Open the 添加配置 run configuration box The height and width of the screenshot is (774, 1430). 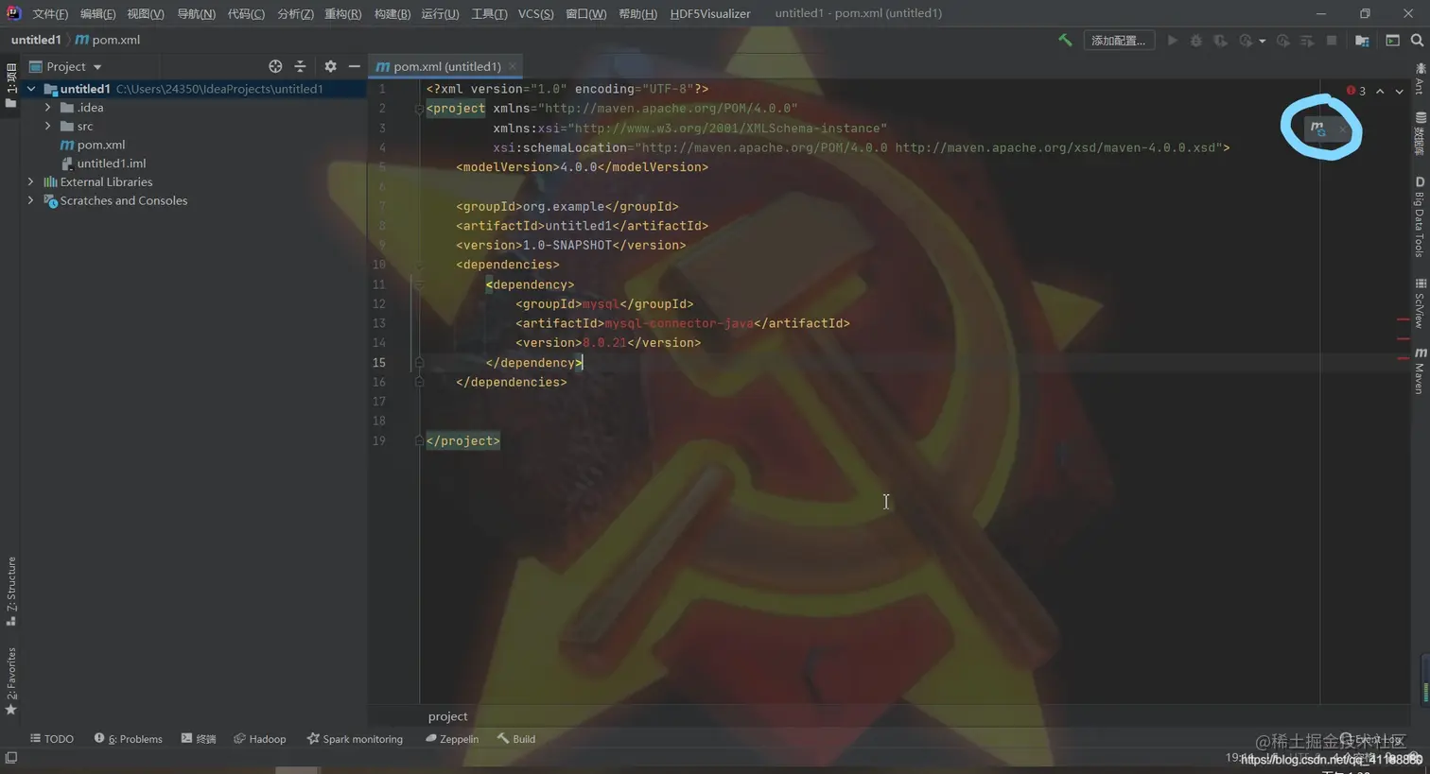coord(1118,41)
